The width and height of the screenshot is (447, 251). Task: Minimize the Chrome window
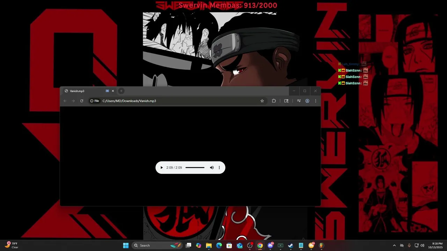pyautogui.click(x=294, y=91)
